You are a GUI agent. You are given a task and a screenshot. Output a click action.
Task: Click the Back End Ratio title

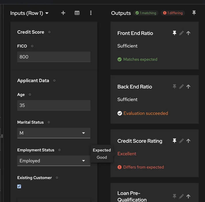pos(135,87)
